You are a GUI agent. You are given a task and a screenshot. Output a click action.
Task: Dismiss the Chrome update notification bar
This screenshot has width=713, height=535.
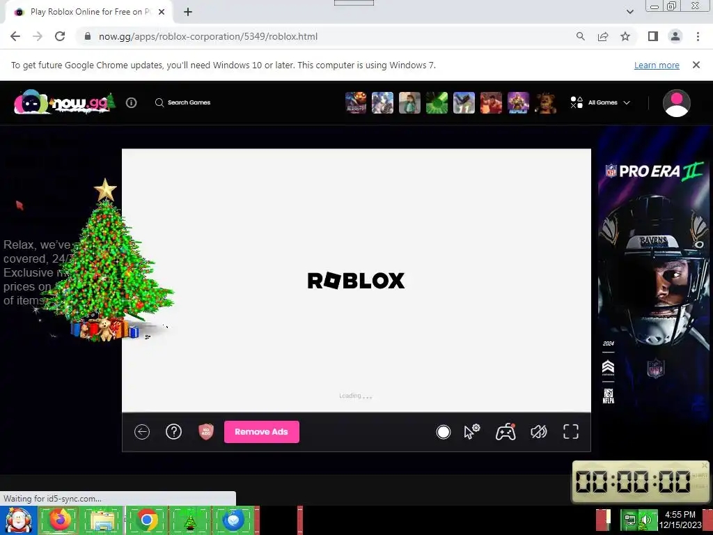(696, 65)
